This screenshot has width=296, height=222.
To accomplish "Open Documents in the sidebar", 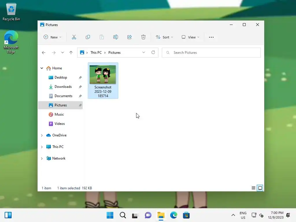I will [x=63, y=96].
